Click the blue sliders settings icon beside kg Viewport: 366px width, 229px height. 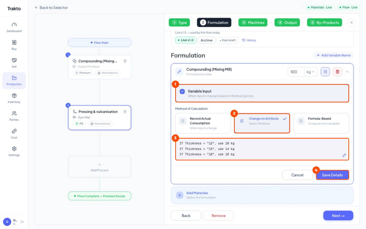pos(325,72)
